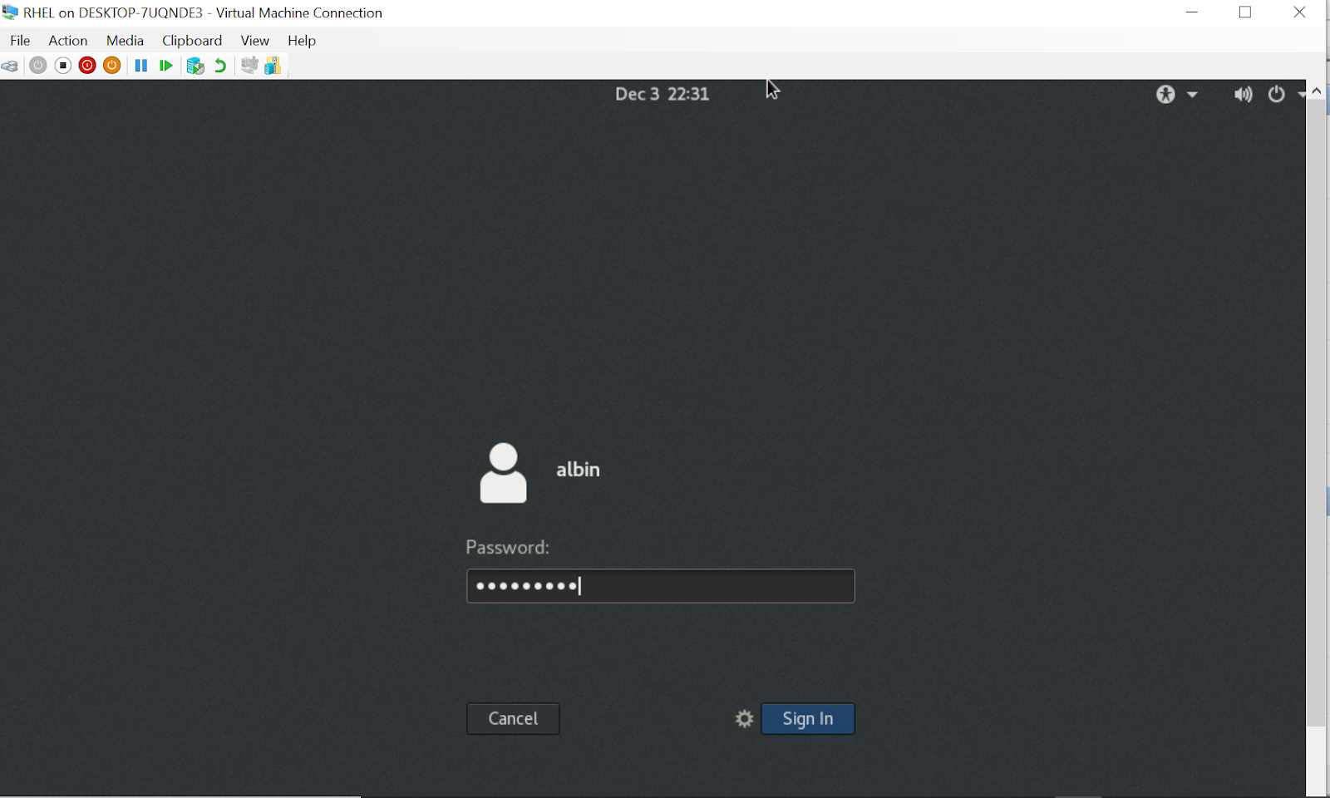Click the grayed Enhanced Session toolbar icon

[249, 66]
